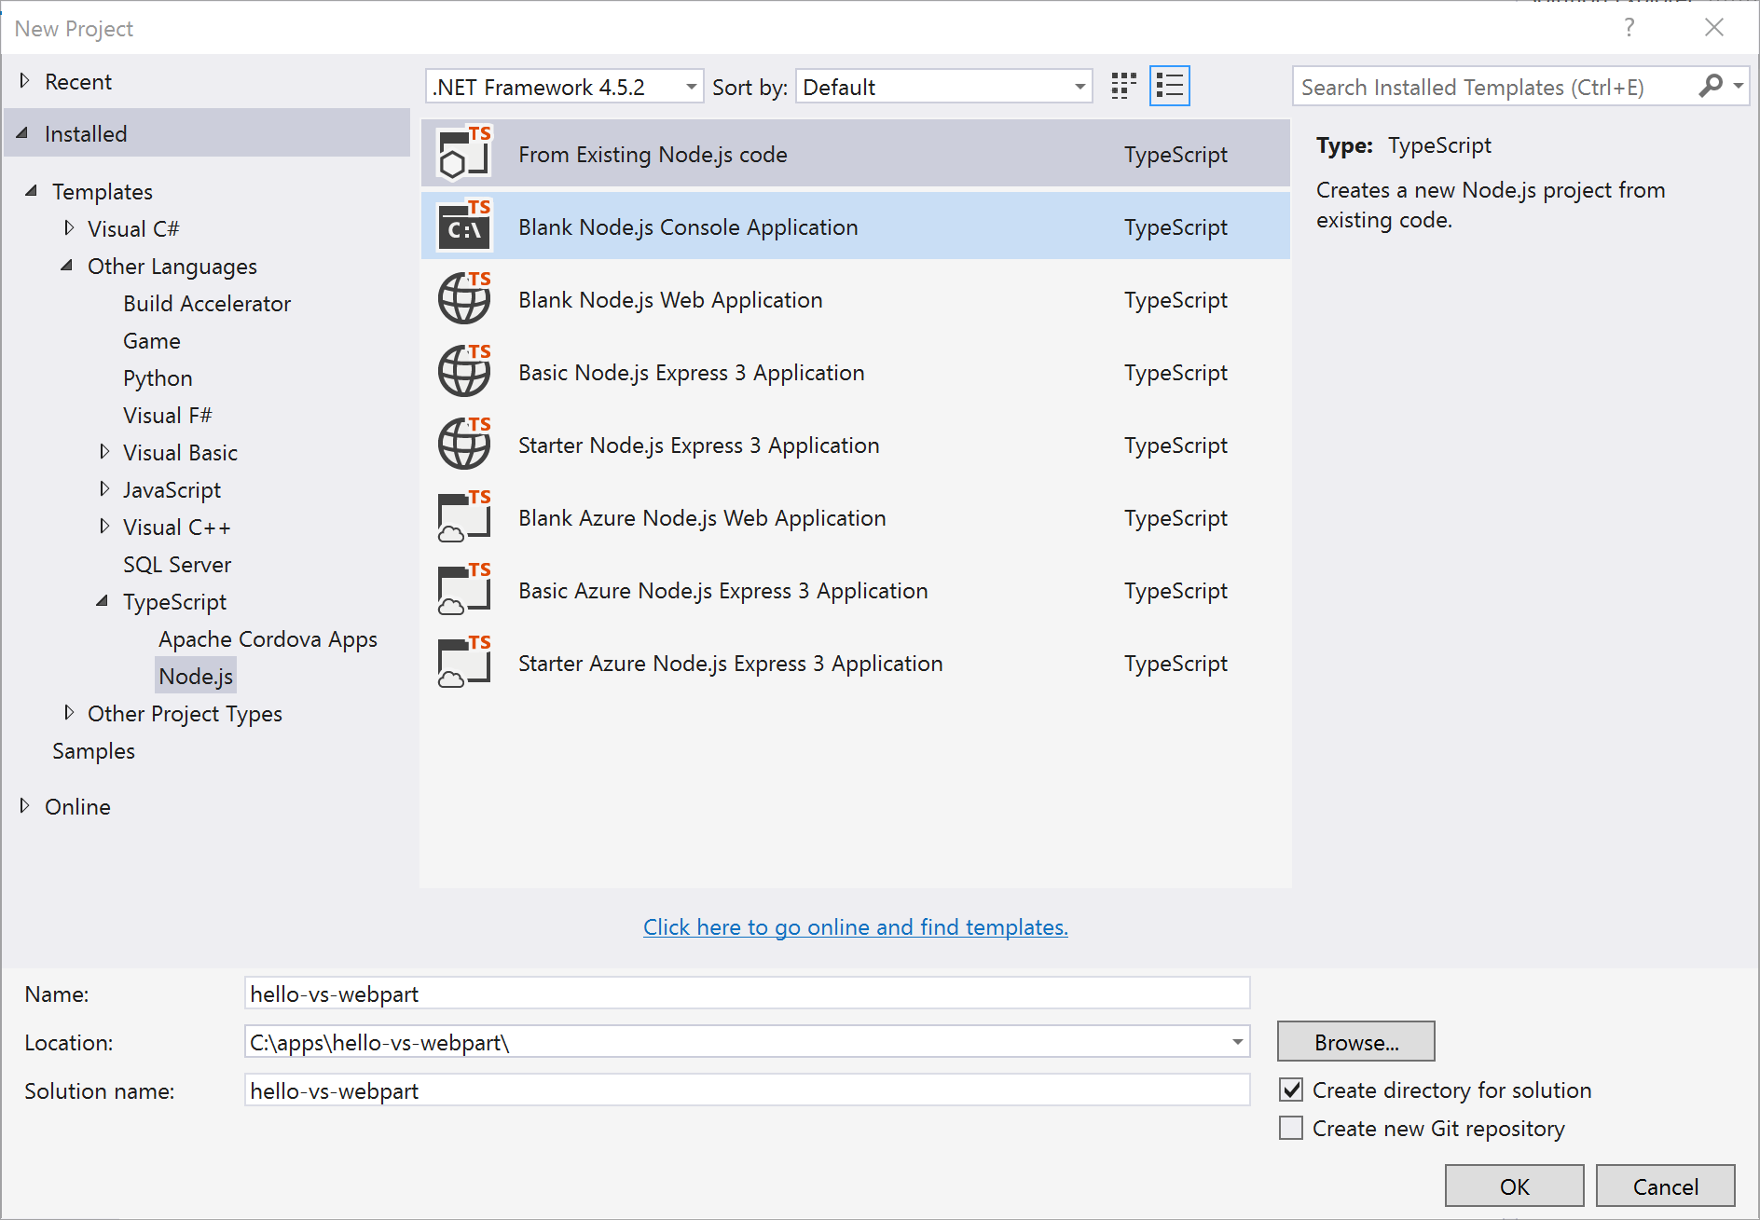Collapse the Other Languages node
Viewport: 1760px width, 1220px height.
tap(67, 266)
